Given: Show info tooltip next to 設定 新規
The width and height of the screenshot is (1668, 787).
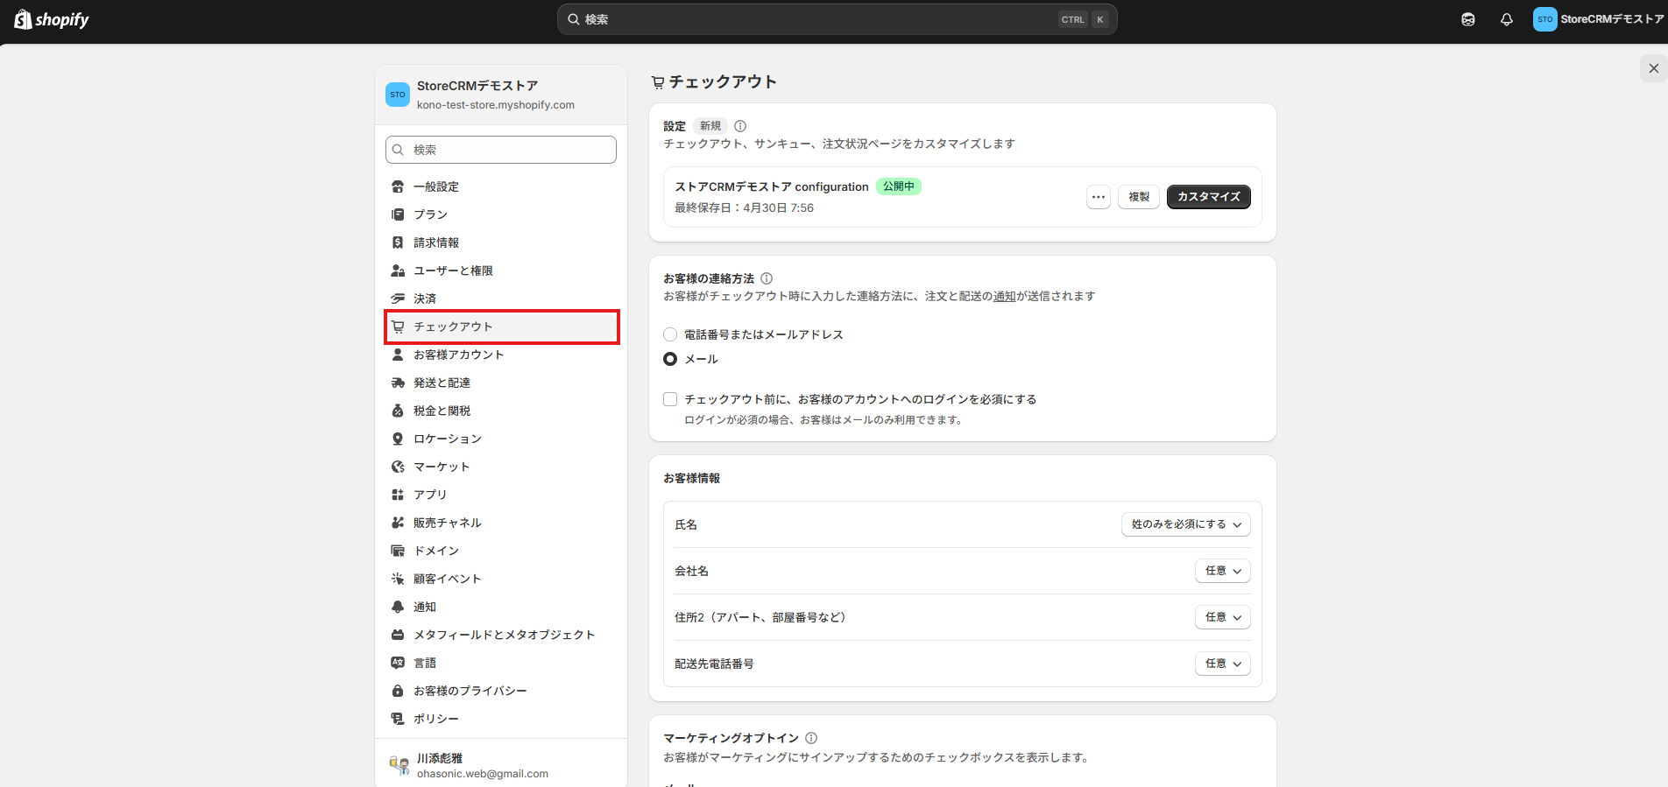Looking at the screenshot, I should pyautogui.click(x=740, y=126).
